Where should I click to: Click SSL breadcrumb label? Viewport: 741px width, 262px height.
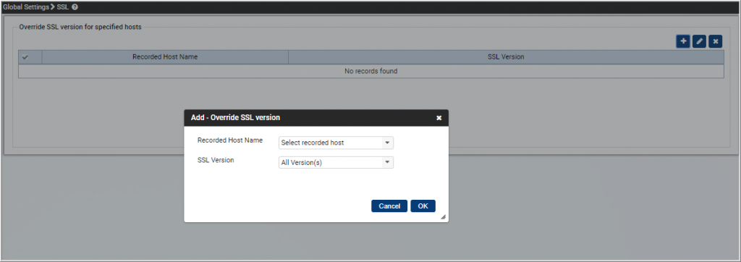pos(63,7)
